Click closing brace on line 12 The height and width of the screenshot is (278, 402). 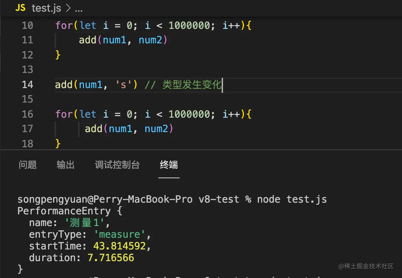pyautogui.click(x=58, y=55)
